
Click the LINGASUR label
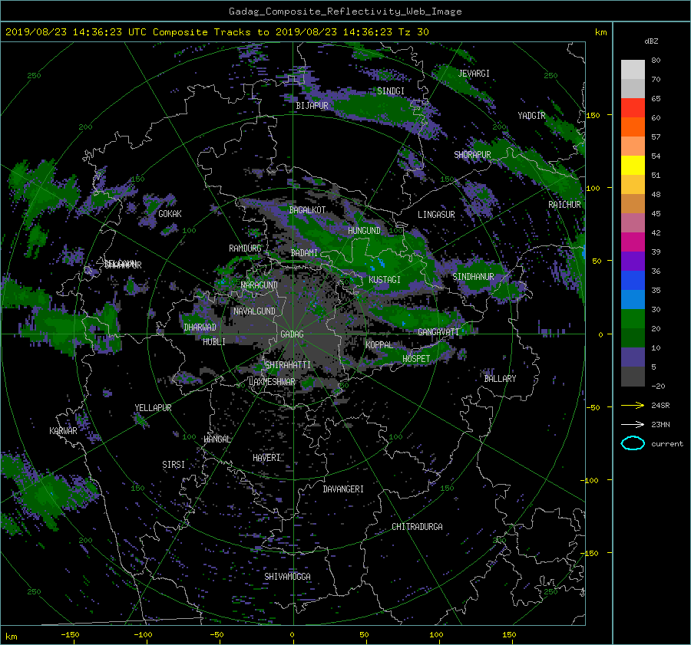(x=436, y=215)
